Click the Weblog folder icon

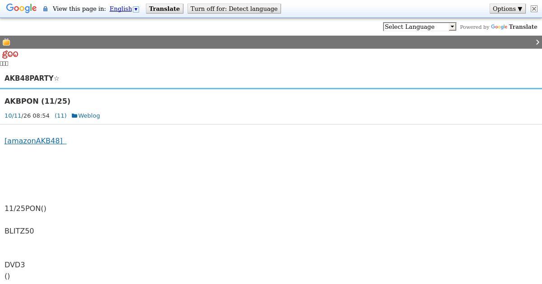(75, 116)
